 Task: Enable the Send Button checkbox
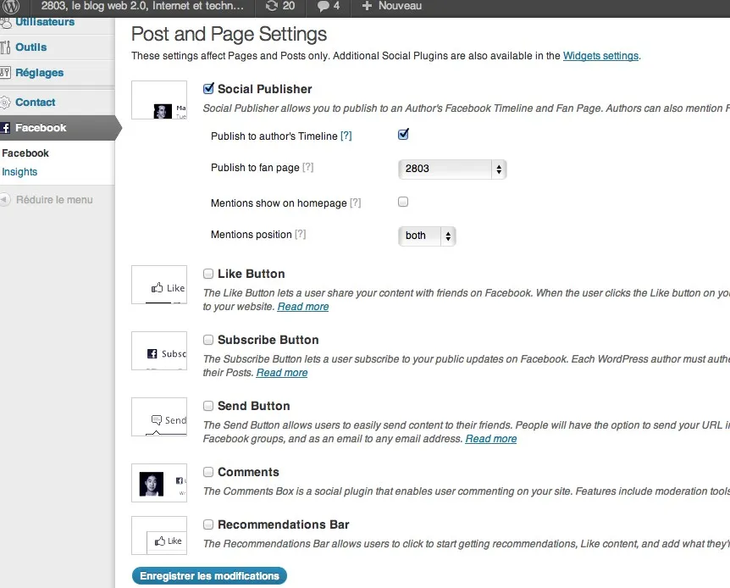click(x=208, y=406)
